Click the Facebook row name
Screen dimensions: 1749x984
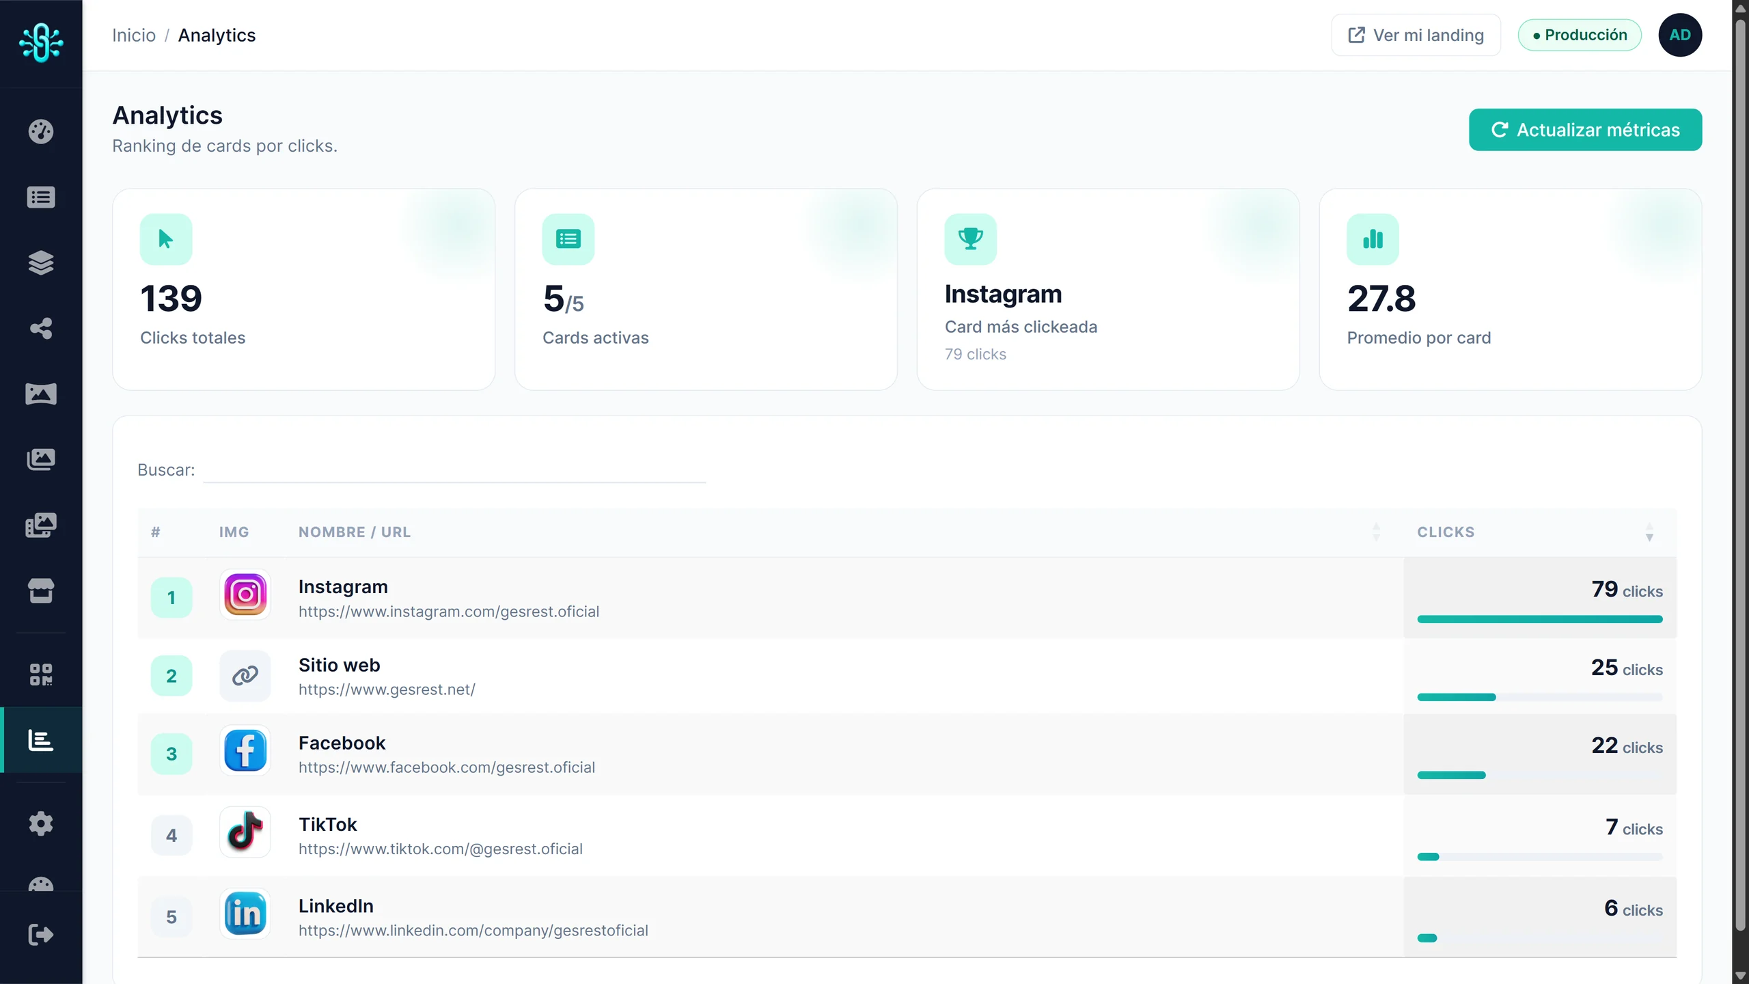pos(342,743)
